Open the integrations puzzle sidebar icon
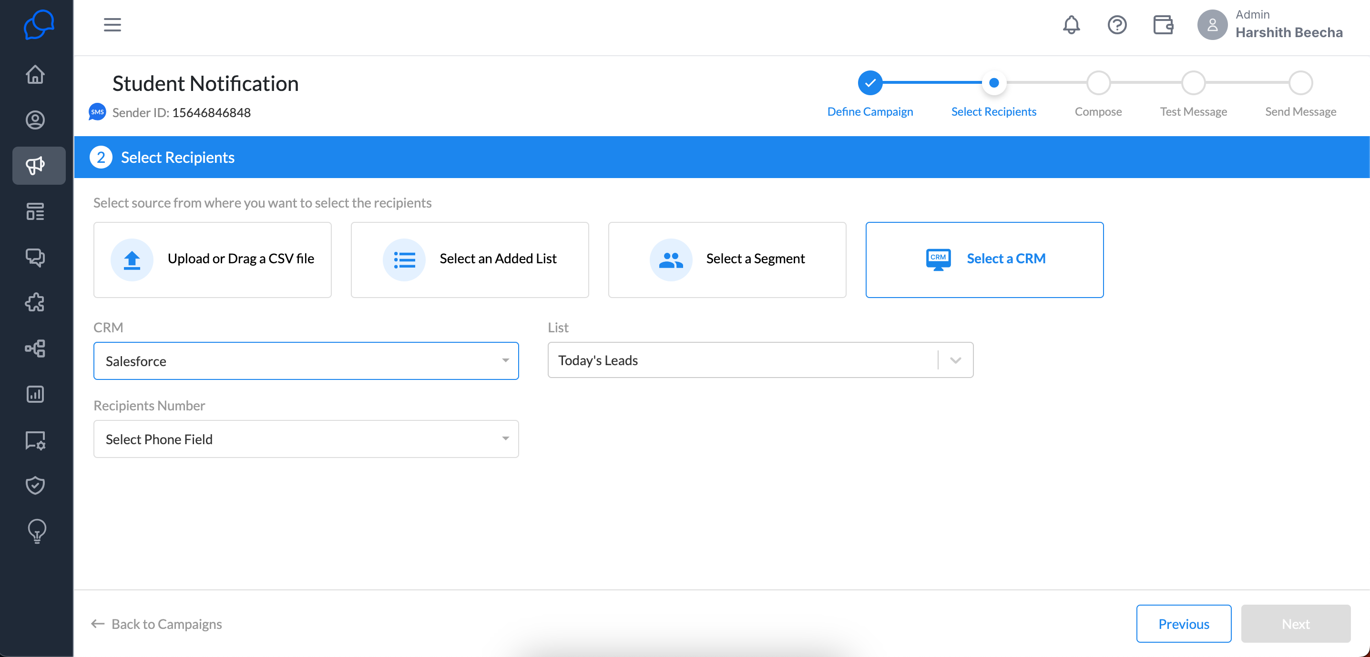The height and width of the screenshot is (657, 1370). point(35,303)
